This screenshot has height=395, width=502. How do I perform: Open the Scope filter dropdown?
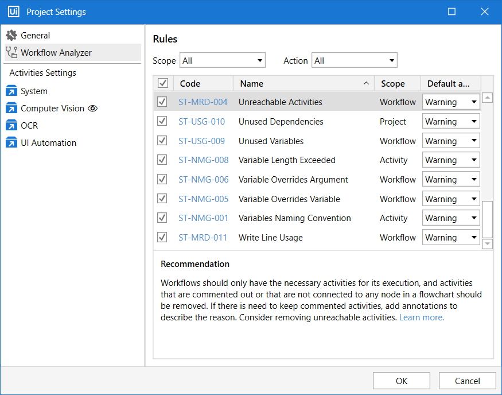click(223, 60)
